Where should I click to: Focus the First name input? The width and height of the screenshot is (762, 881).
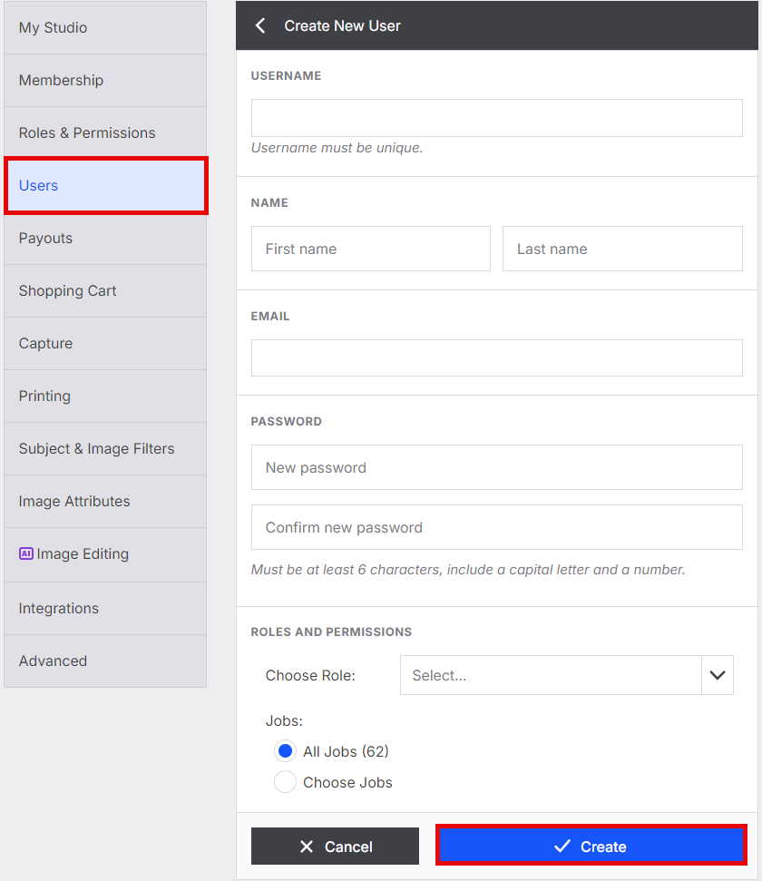[x=371, y=249]
